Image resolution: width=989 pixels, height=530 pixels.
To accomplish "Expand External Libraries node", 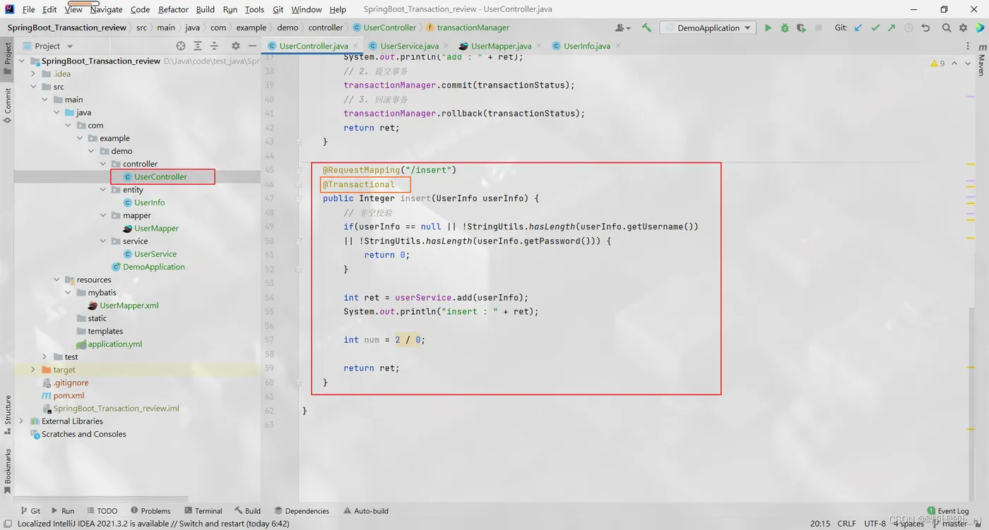I will [22, 421].
